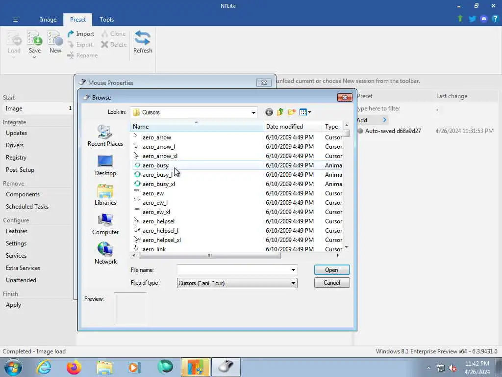Open the Drivers page in sidebar
502x377 pixels.
coord(15,145)
